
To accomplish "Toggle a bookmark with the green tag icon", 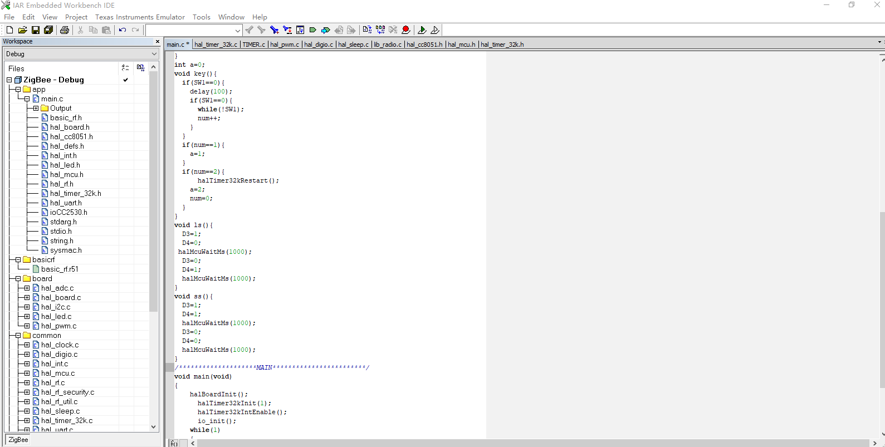I will click(312, 30).
